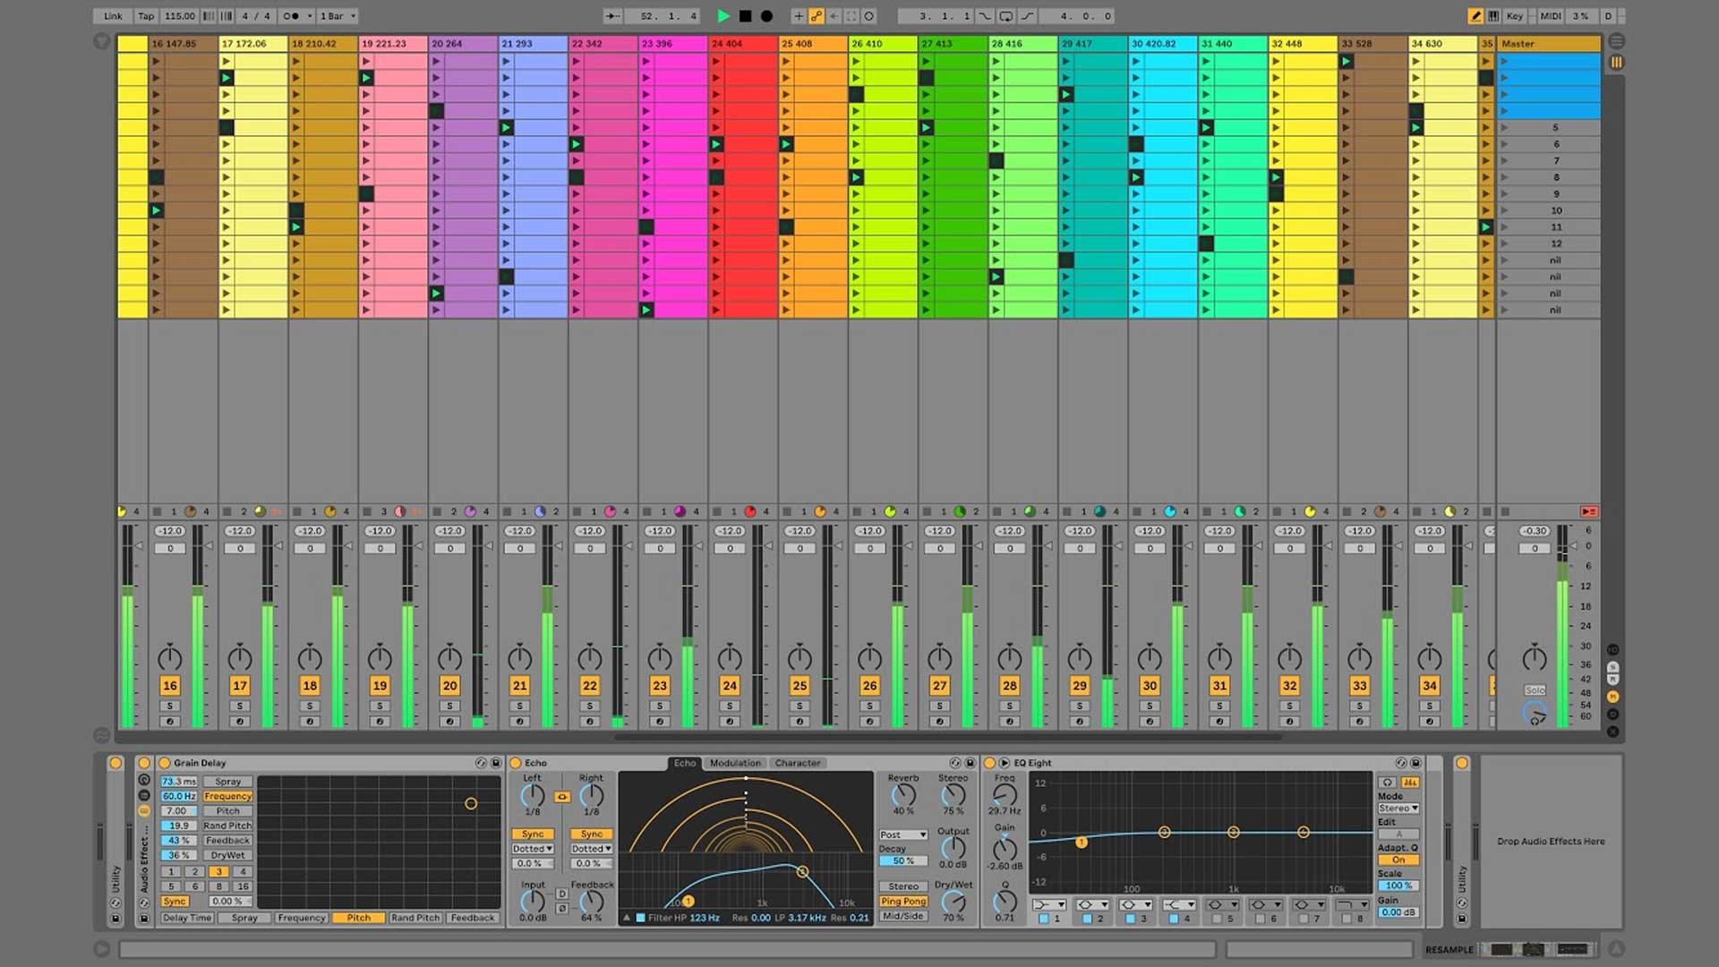
Task: Select the Ping Pong mode in Echo
Action: (x=902, y=902)
